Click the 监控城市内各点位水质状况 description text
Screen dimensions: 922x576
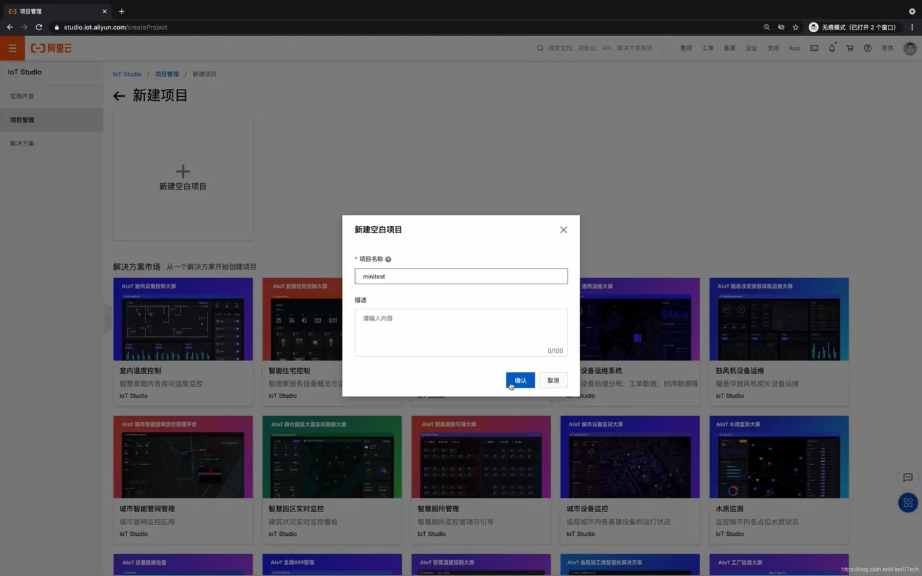point(757,522)
